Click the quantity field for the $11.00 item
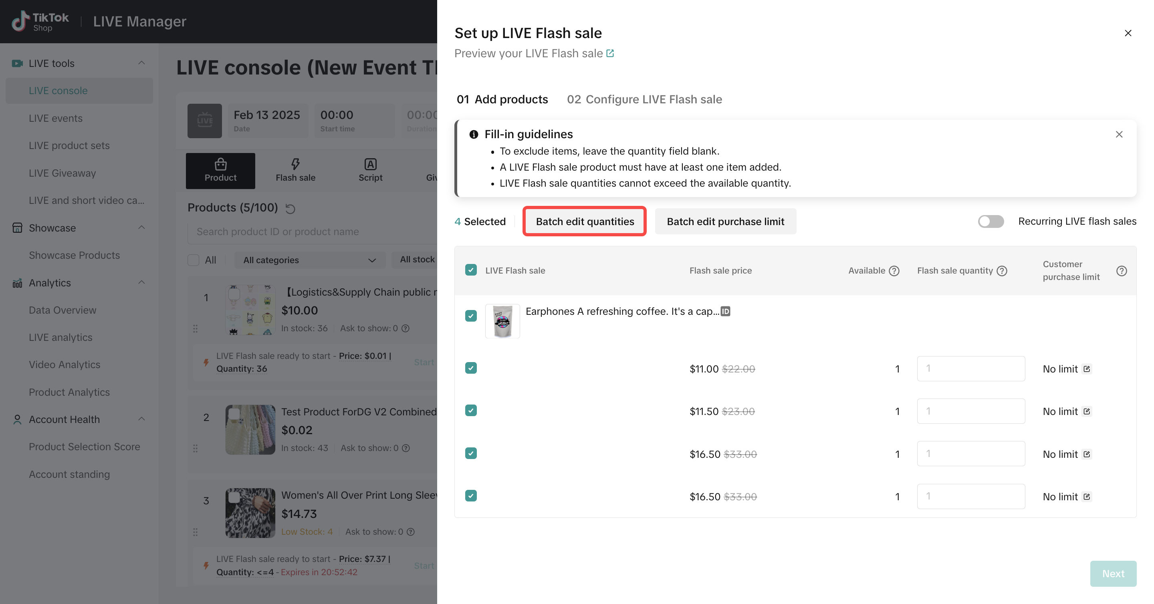Viewport: 1154px width, 604px height. [971, 369]
